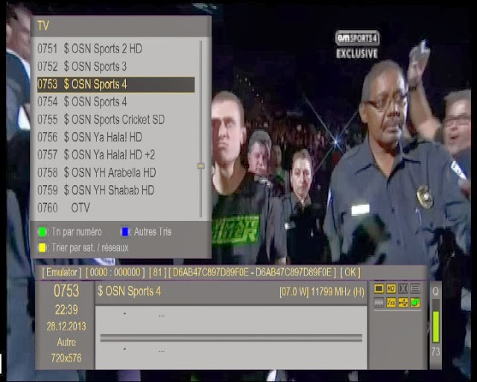Click the yellow square Trier par sat.
The width and height of the screenshot is (477, 382).
(x=42, y=248)
